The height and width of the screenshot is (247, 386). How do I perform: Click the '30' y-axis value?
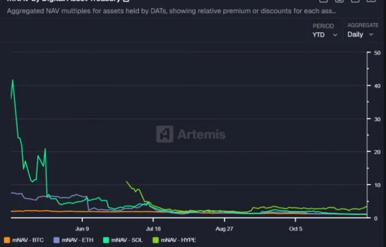click(377, 119)
